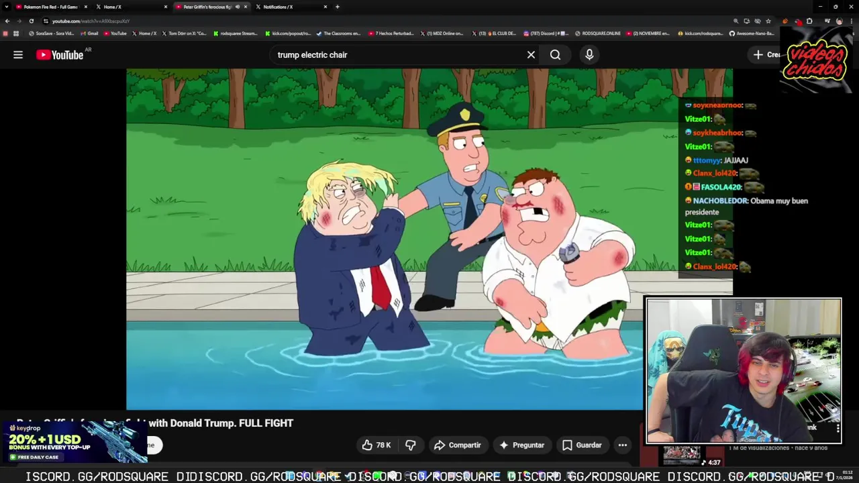Open the tab search dropdown arrow
Image resolution: width=859 pixels, height=483 pixels.
(7, 7)
